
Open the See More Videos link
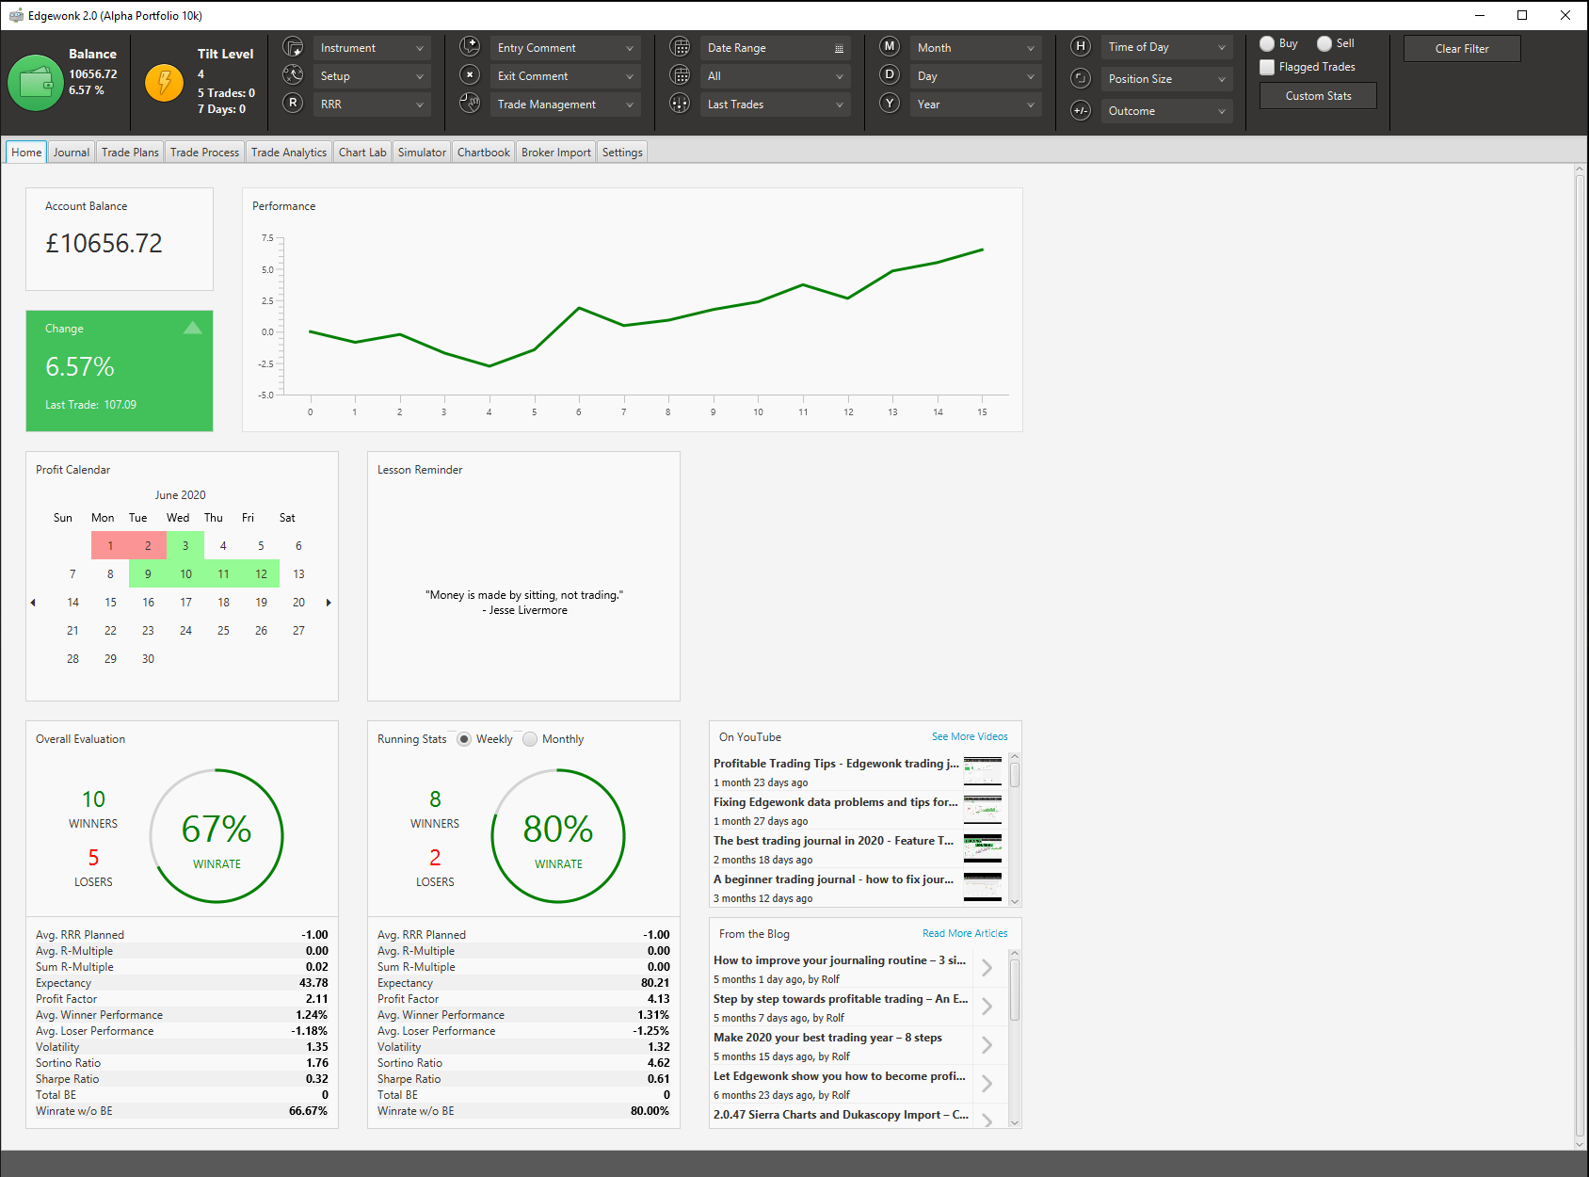pyautogui.click(x=970, y=736)
